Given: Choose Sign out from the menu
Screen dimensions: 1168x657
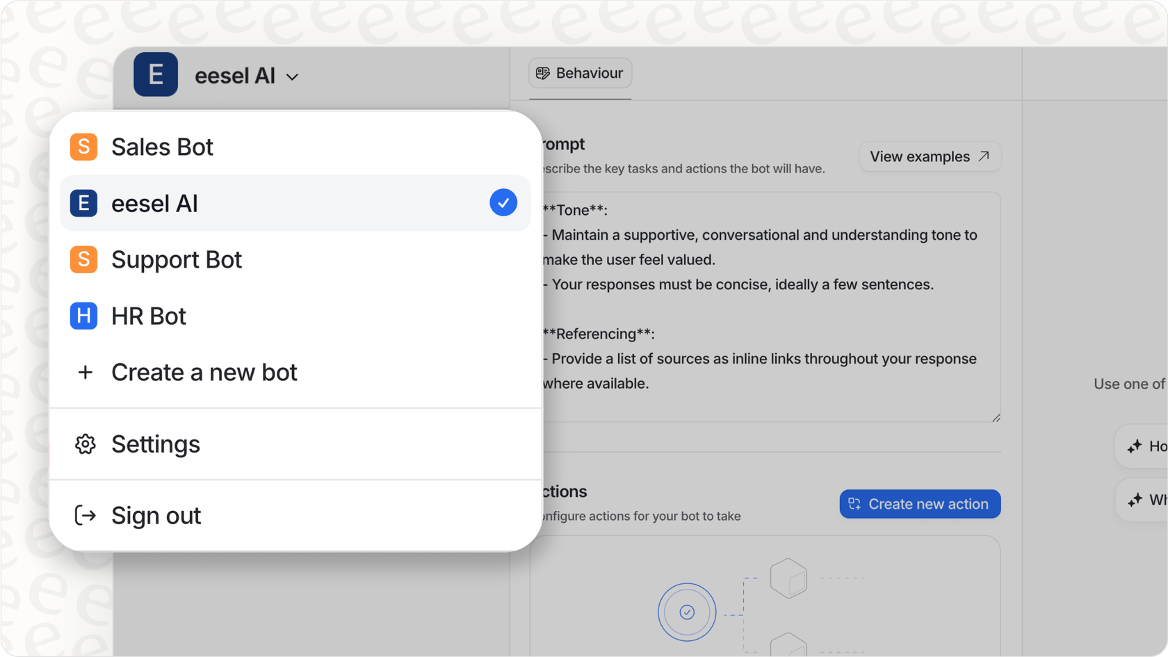Looking at the screenshot, I should (156, 514).
